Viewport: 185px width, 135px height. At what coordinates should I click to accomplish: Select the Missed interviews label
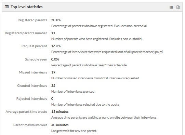click(33, 72)
